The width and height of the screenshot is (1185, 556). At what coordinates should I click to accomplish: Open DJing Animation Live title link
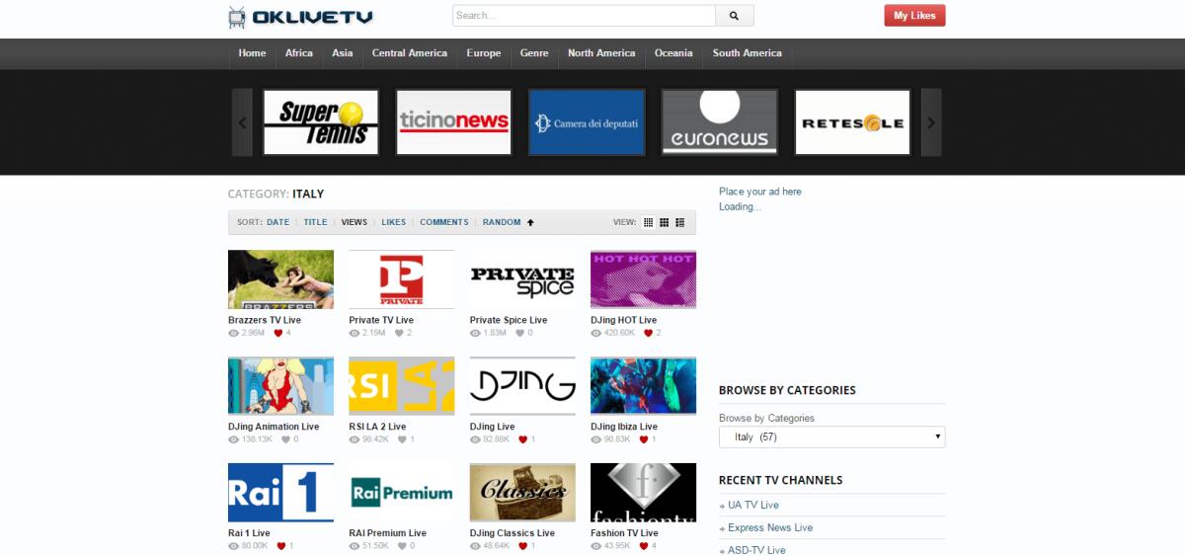[x=274, y=427]
